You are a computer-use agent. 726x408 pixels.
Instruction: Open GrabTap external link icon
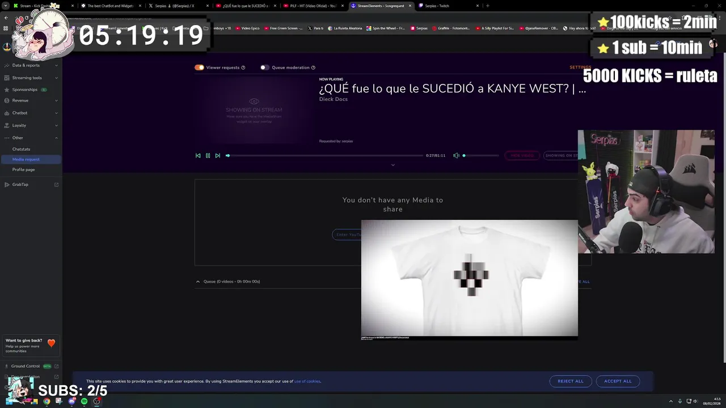56,184
